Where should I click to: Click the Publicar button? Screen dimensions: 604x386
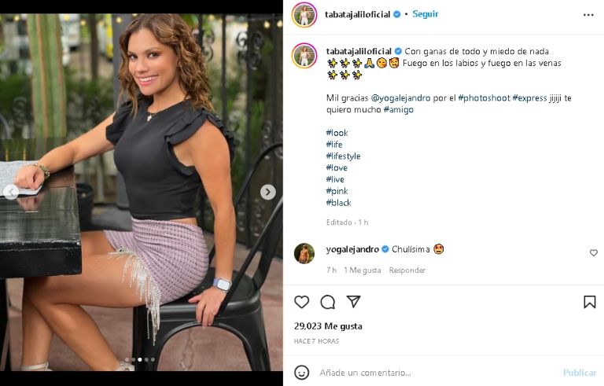(x=580, y=372)
